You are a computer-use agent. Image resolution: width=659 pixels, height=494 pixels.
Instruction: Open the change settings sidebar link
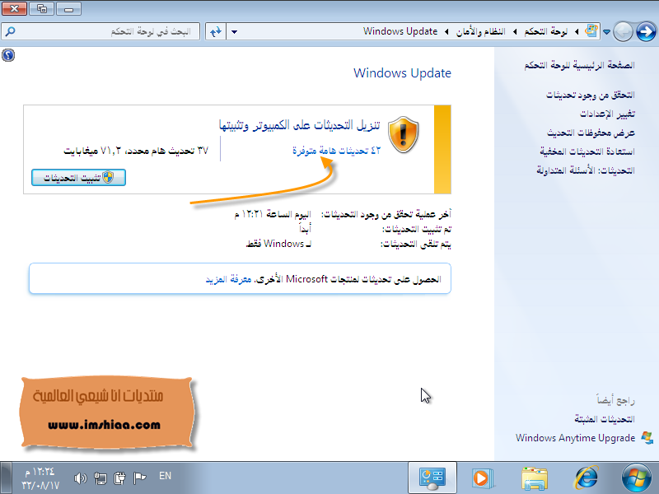click(607, 114)
